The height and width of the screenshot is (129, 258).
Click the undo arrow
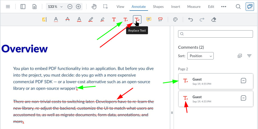(190, 19)
